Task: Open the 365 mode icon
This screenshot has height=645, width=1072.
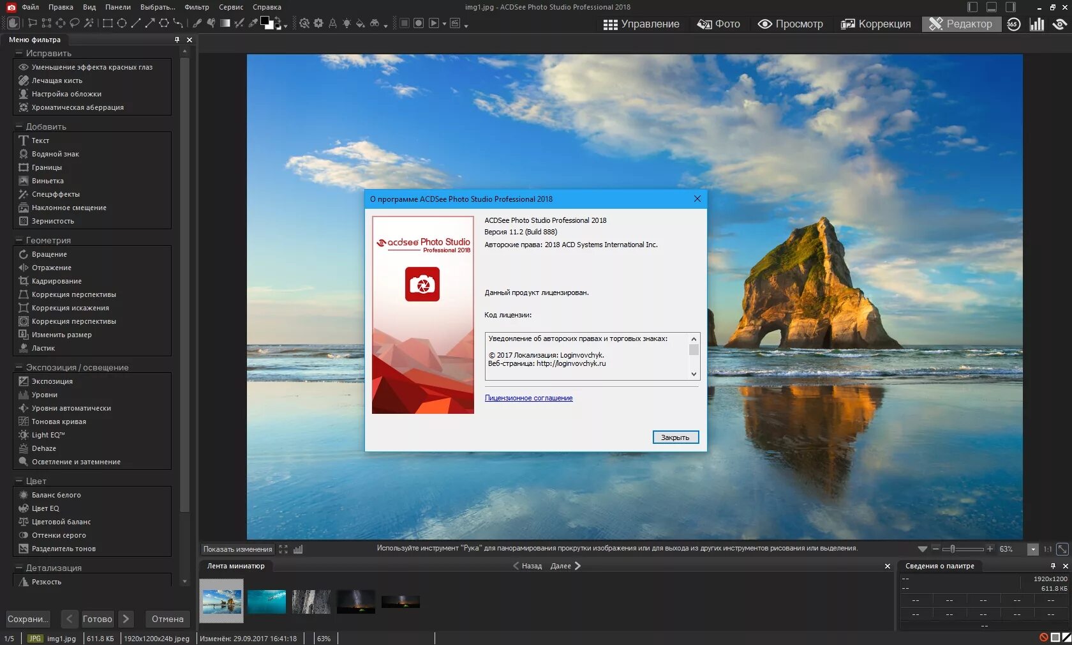Action: 1013,24
